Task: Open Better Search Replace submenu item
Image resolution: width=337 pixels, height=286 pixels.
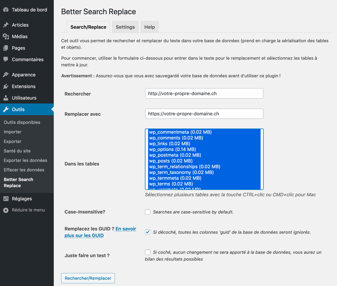Action: [19, 182]
